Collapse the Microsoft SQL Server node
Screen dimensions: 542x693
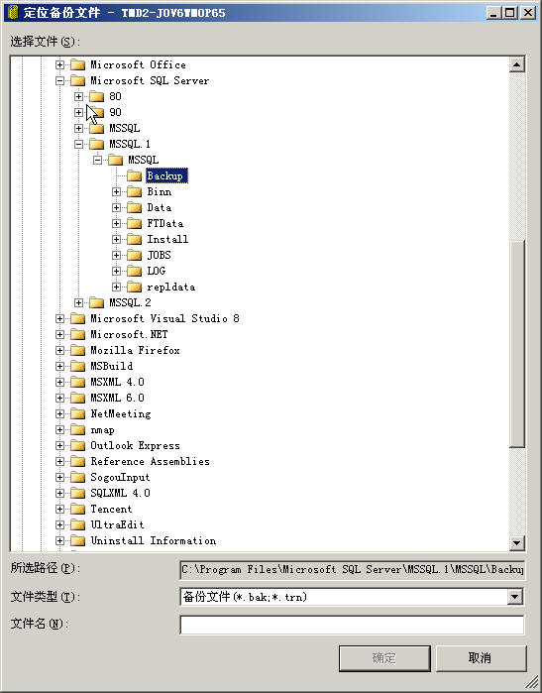[59, 81]
